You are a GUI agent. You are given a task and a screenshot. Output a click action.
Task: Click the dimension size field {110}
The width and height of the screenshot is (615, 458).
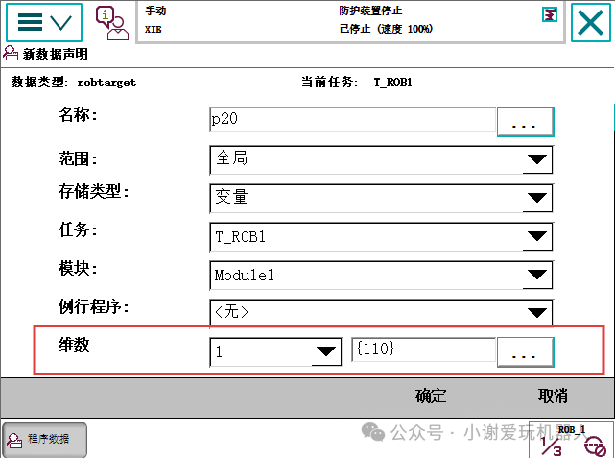(x=424, y=350)
